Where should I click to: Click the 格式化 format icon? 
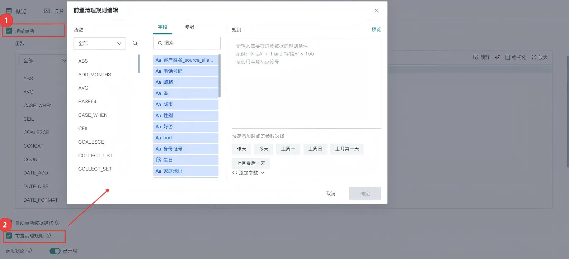(507, 57)
